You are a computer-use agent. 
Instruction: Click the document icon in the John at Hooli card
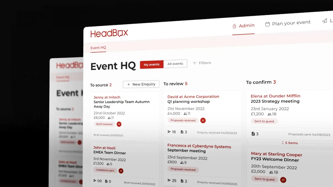[106, 181]
